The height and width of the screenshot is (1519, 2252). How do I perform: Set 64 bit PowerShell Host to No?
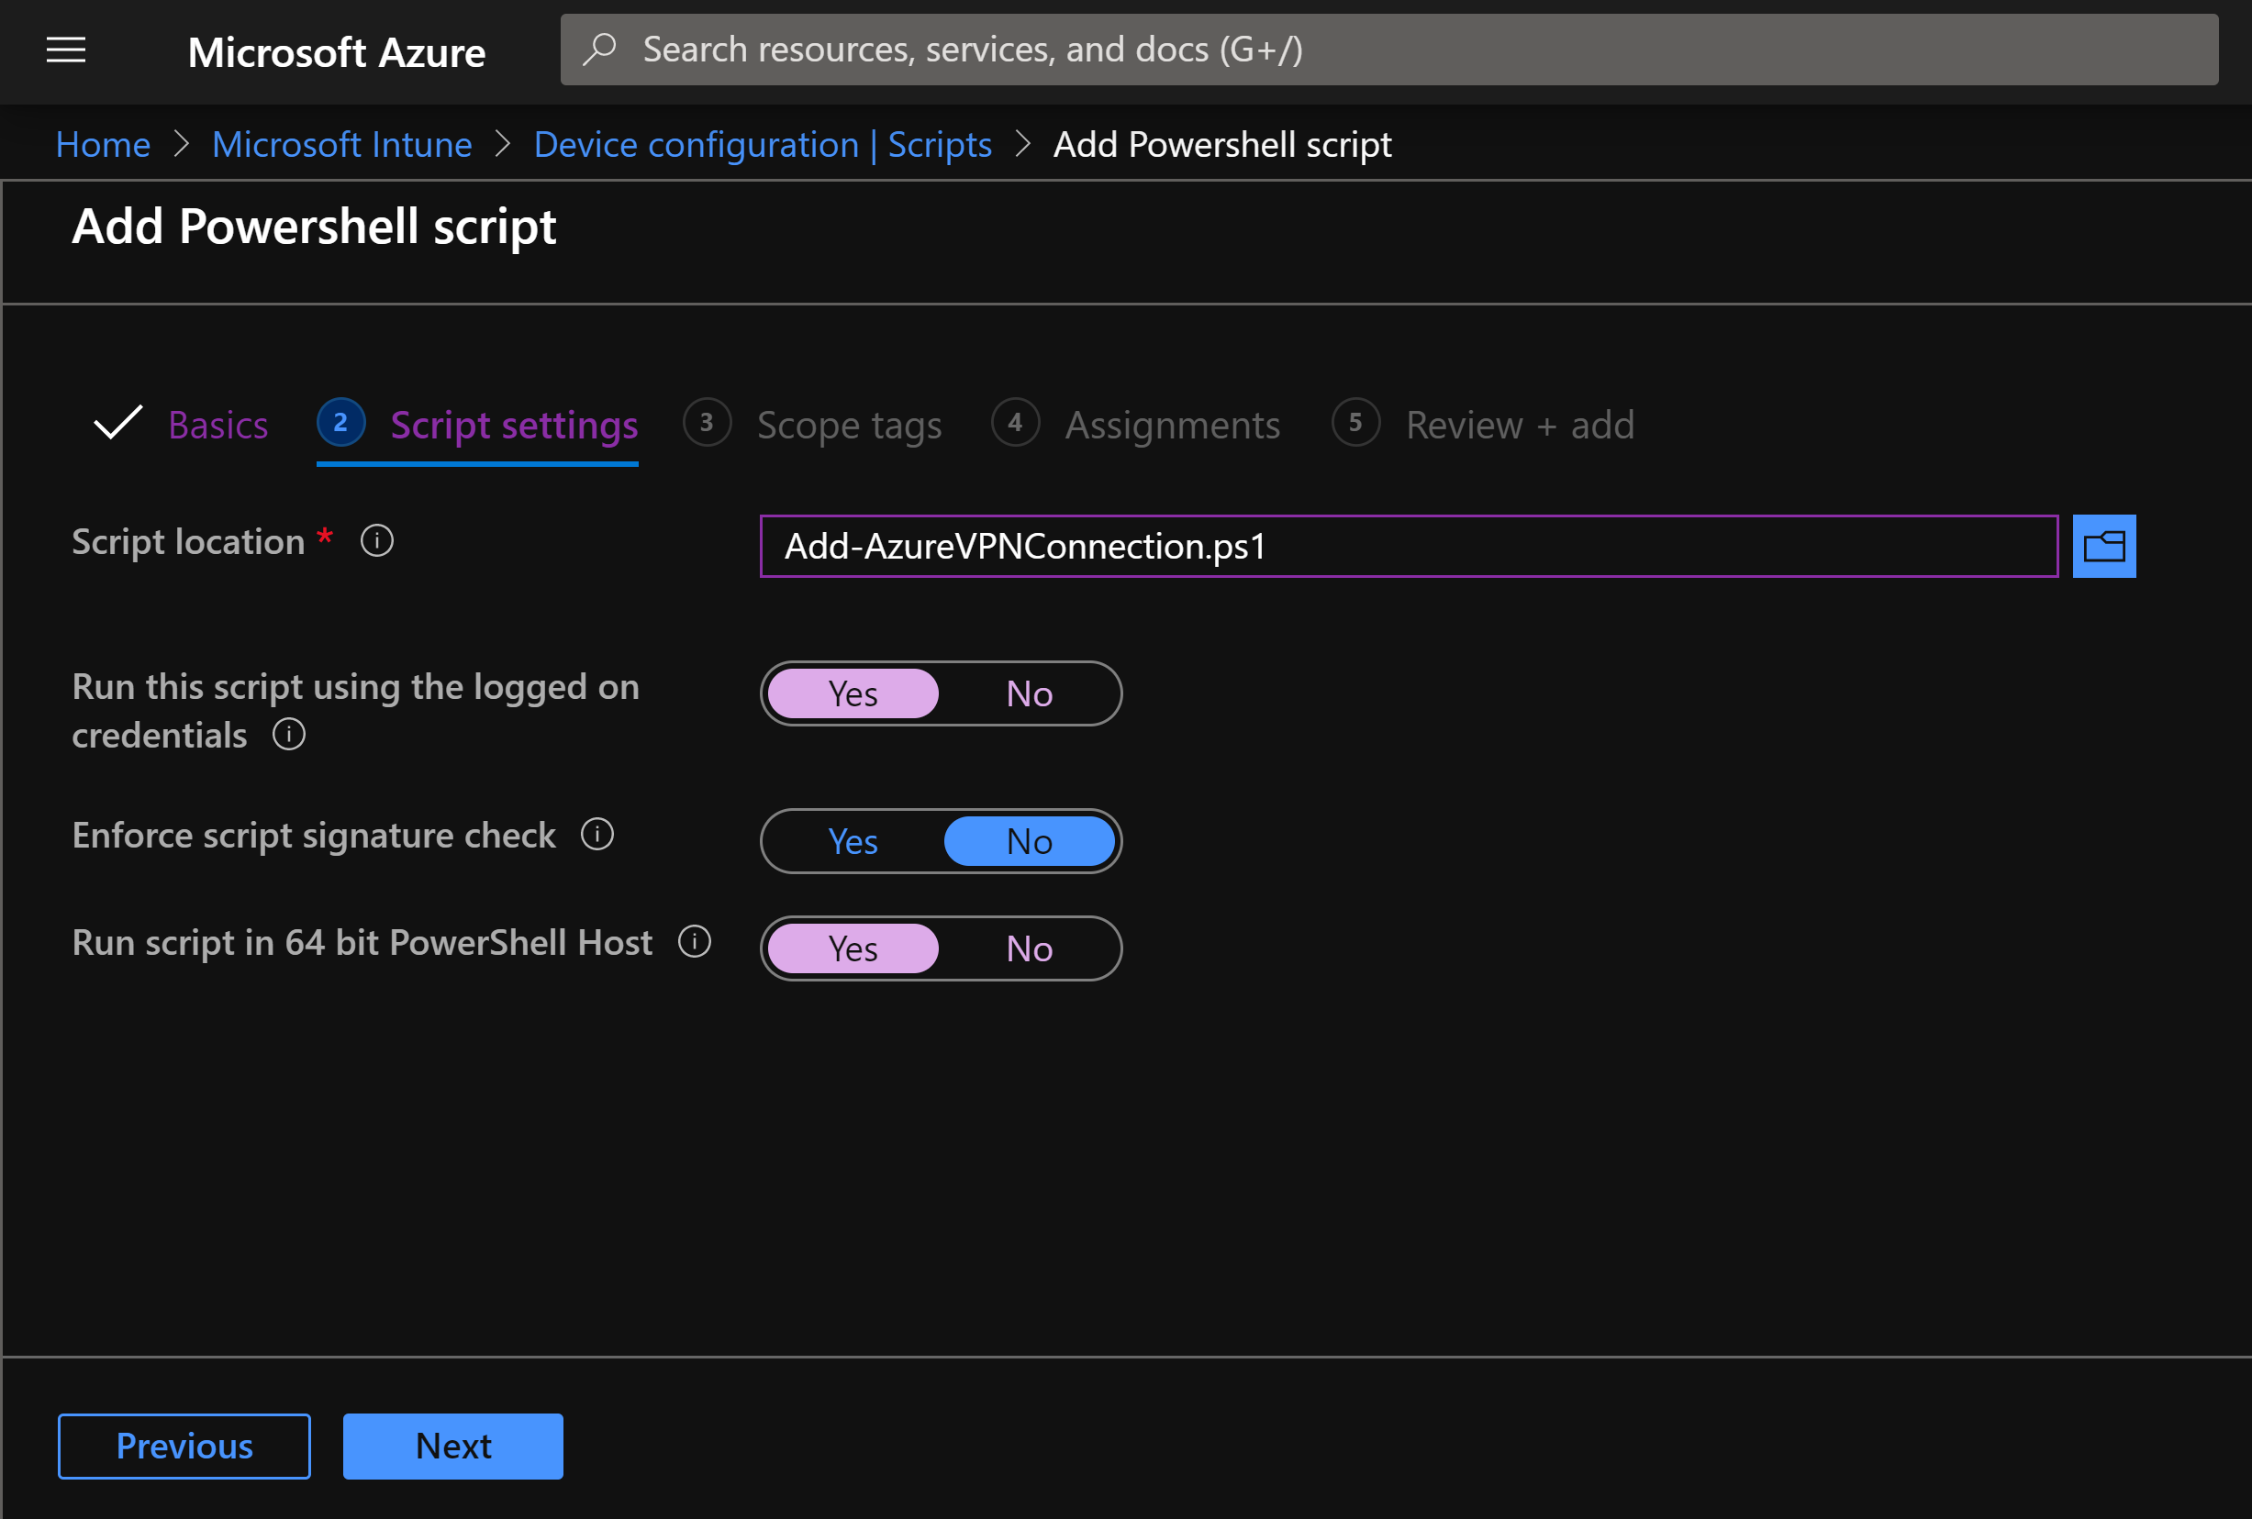coord(1029,948)
